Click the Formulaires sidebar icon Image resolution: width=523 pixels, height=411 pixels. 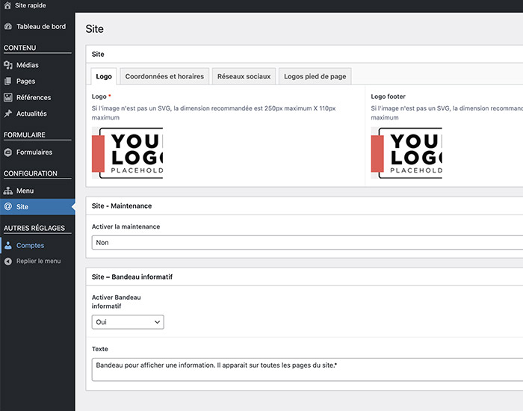tap(8, 152)
